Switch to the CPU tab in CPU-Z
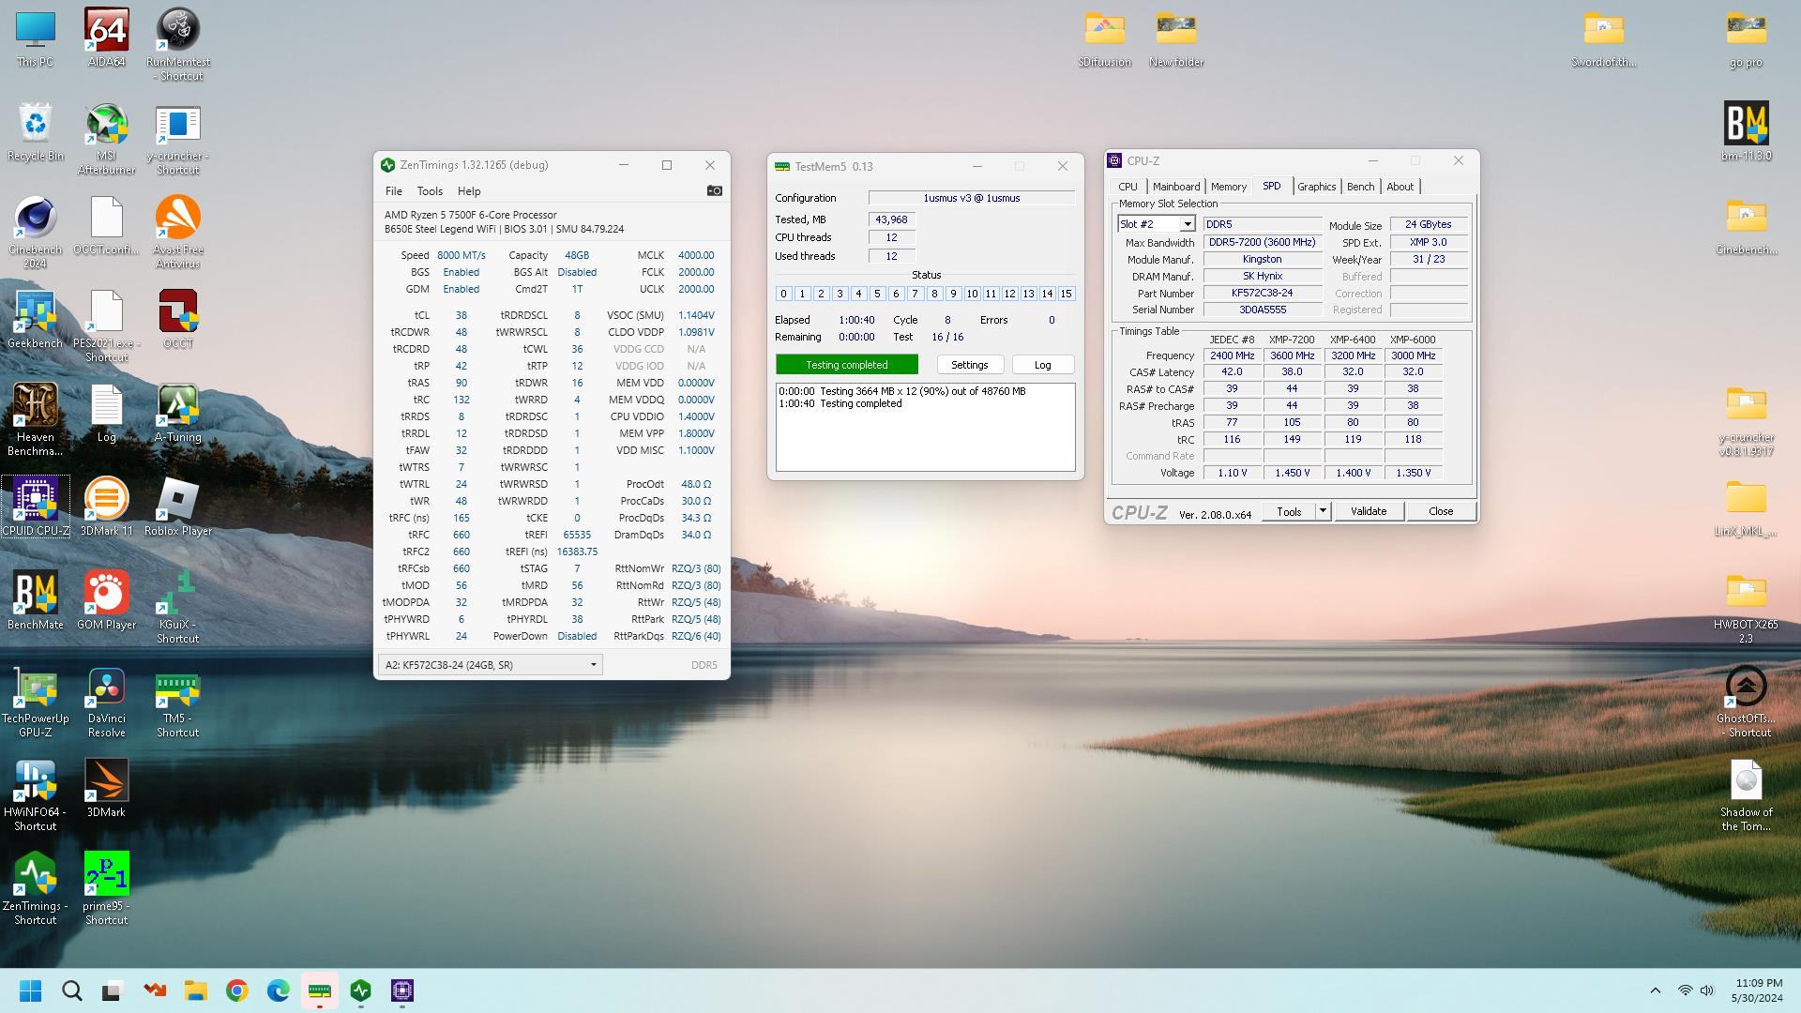 [1128, 187]
